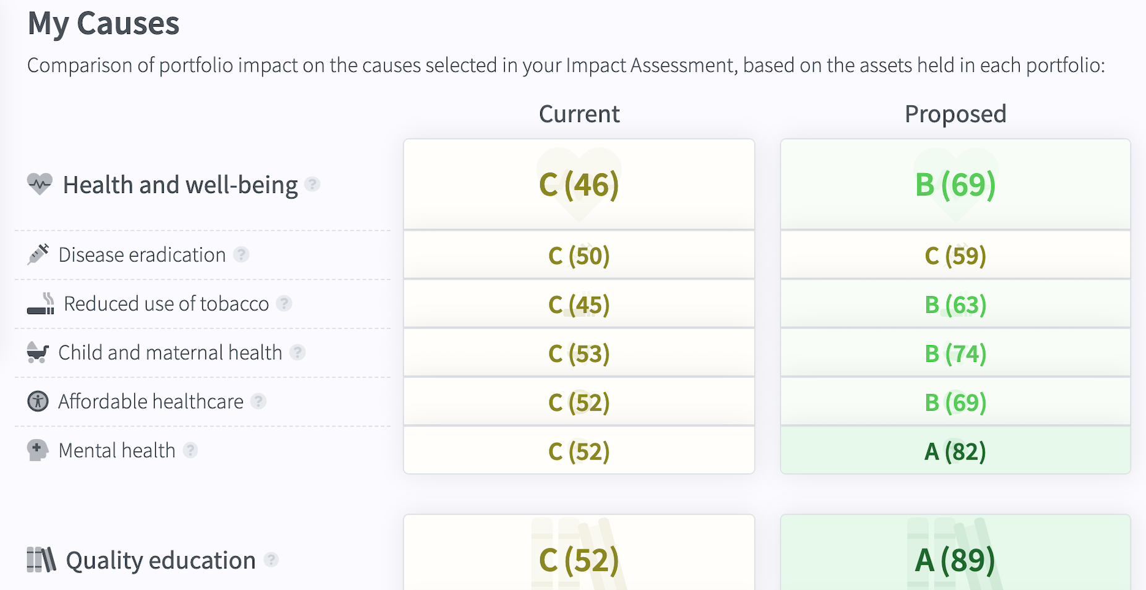Click the Affordable healthcare accessibility icon

pos(38,401)
